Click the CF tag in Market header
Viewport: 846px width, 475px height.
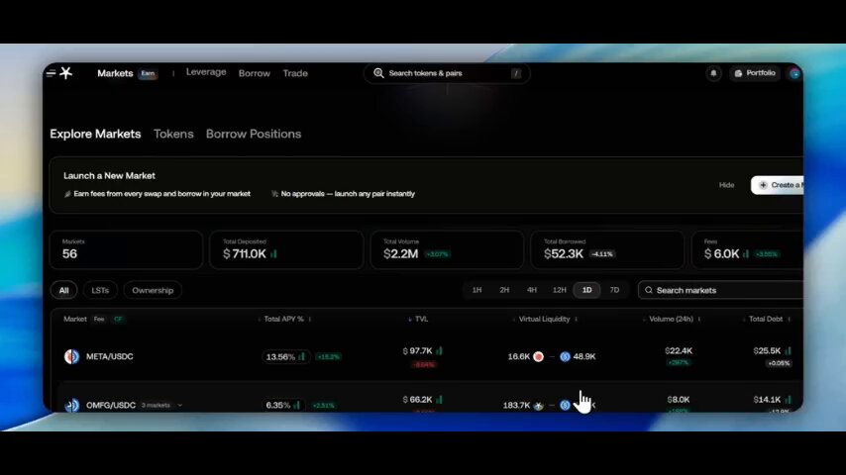coord(118,320)
